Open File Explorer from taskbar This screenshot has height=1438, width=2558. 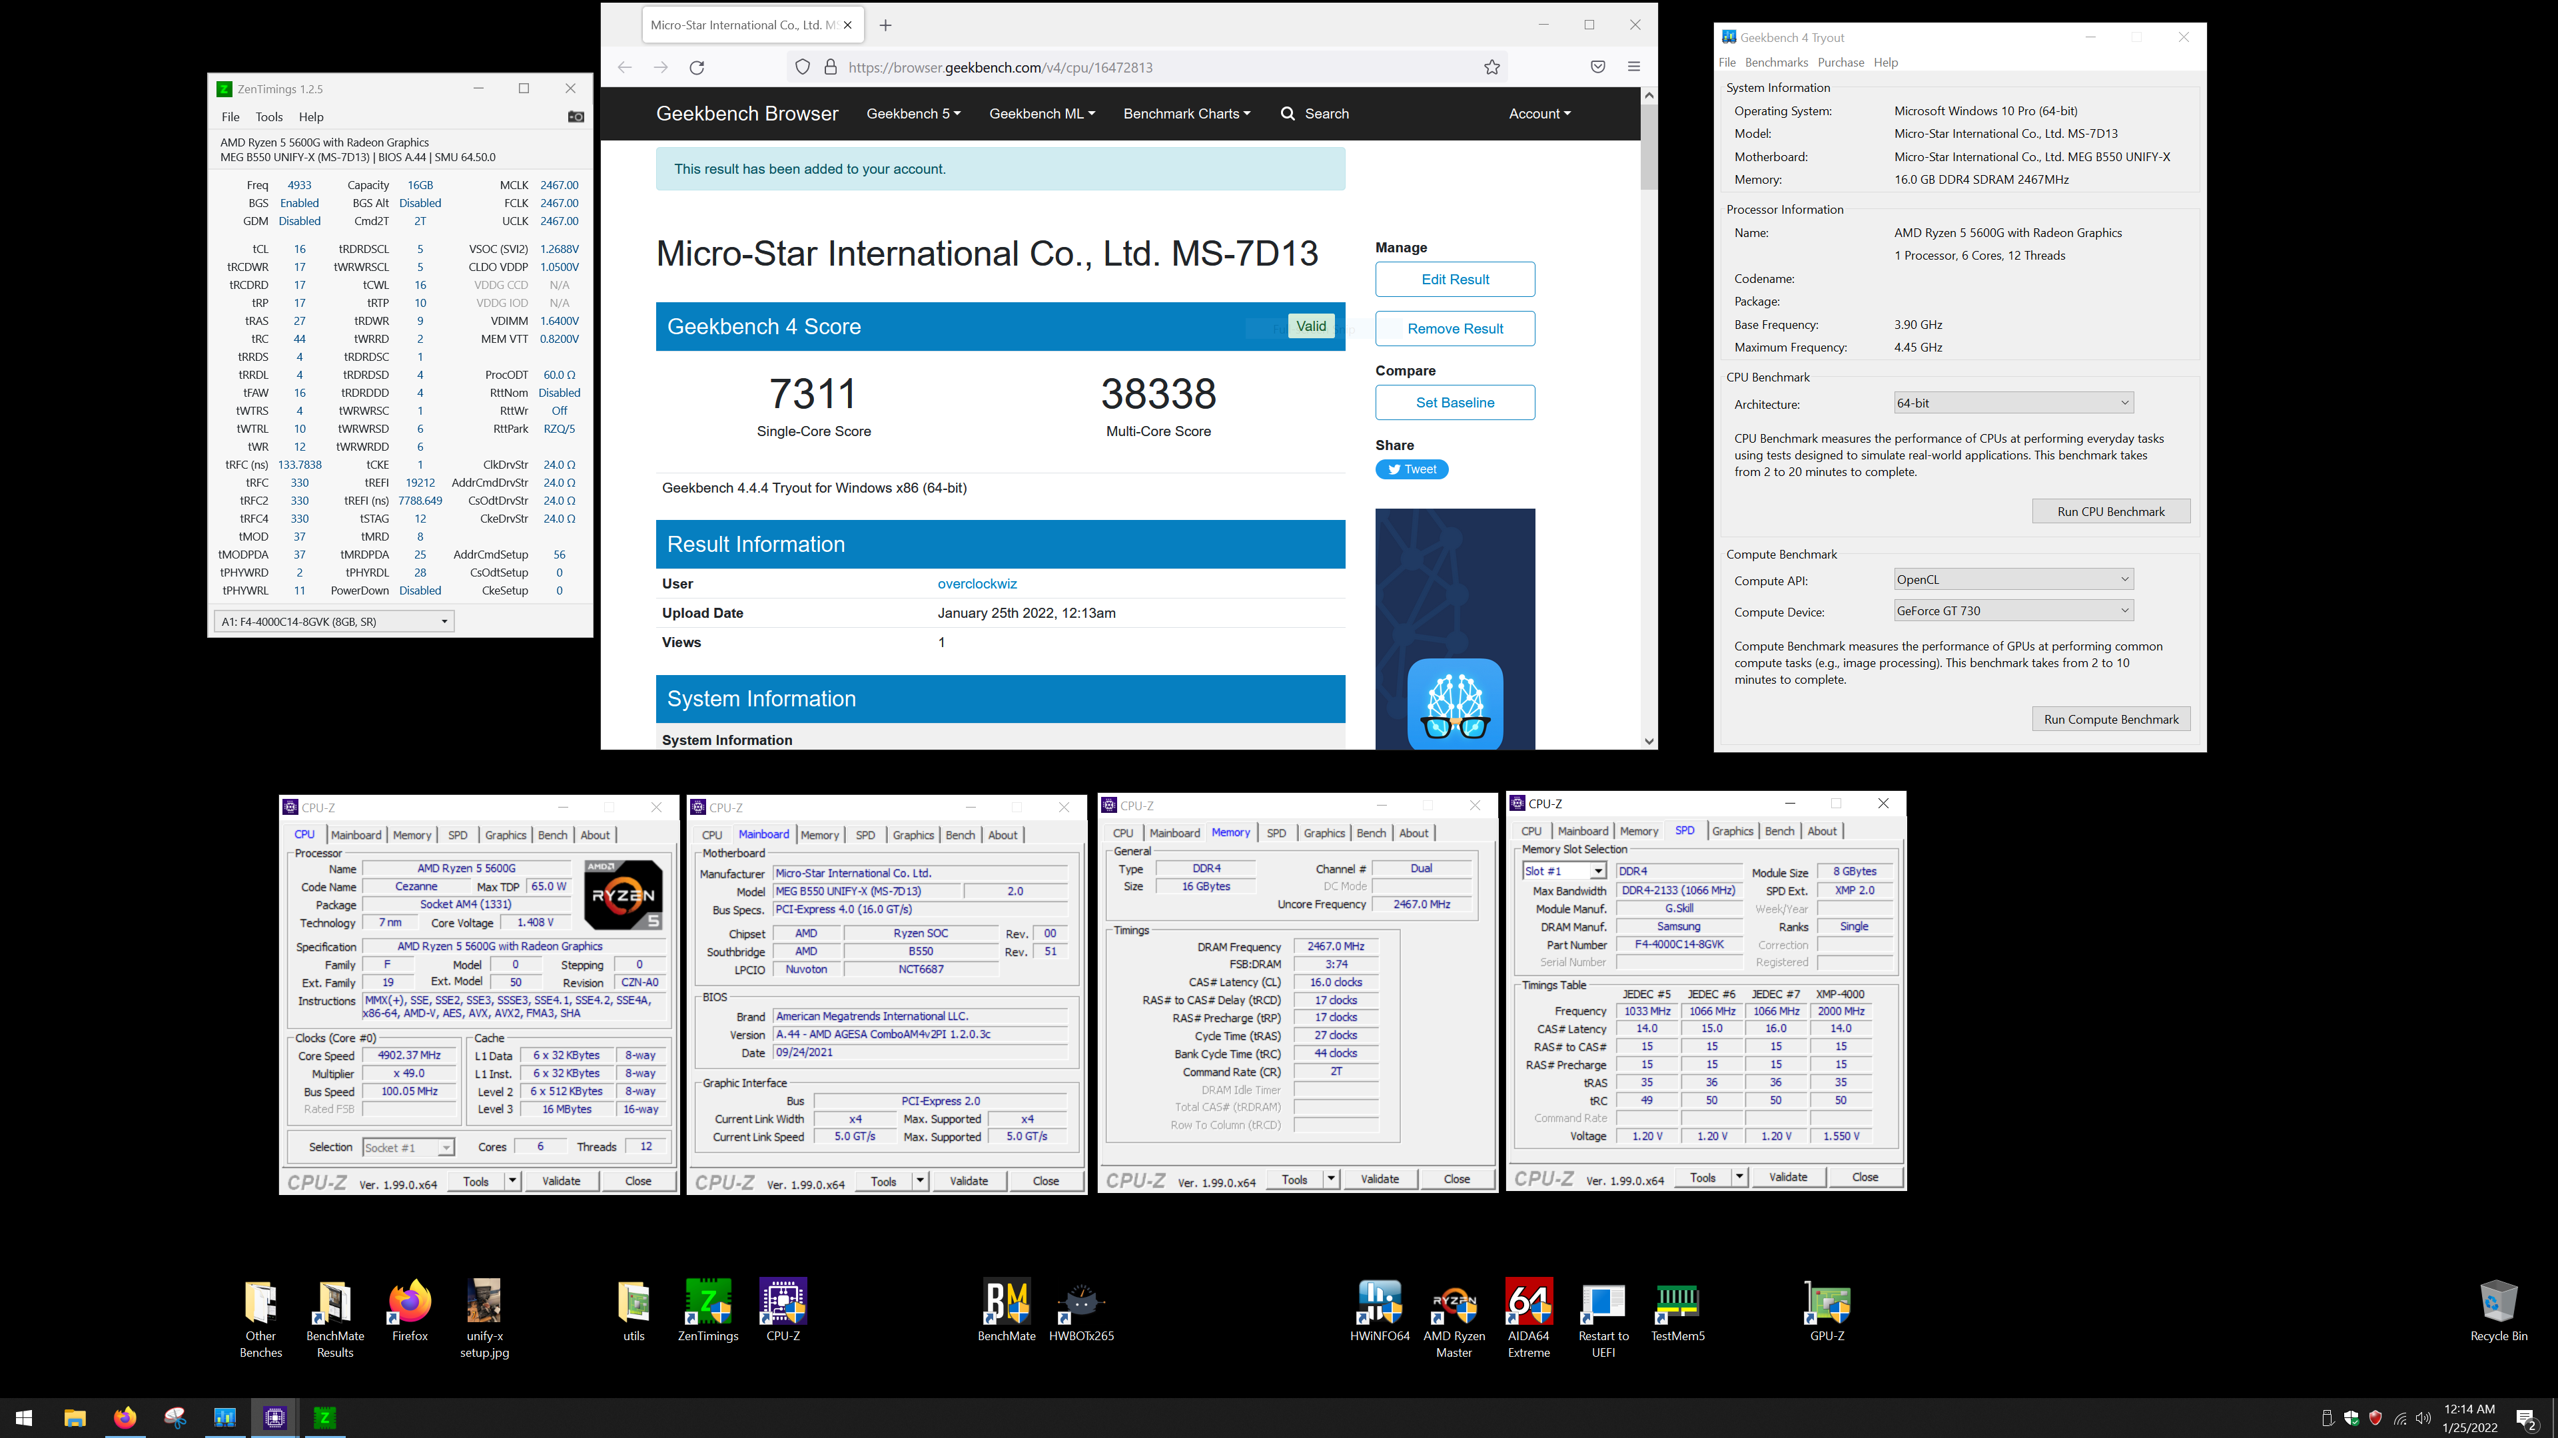click(75, 1418)
